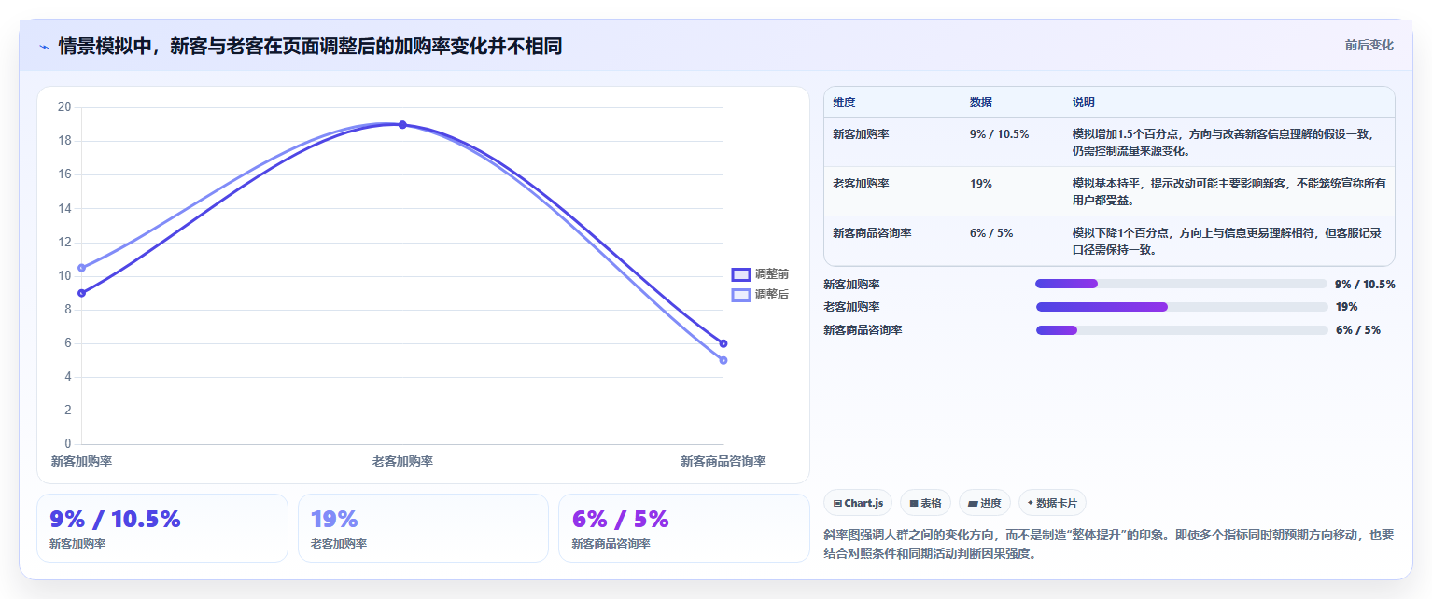Click the 老客加购率 cell in the table
Viewport: 1432px width, 599px height.
(x=861, y=184)
